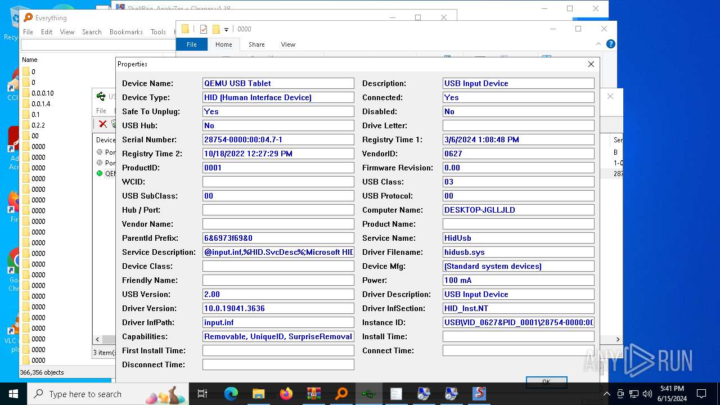The width and height of the screenshot is (720, 405).
Task: Click the red X delete icon in USBDeview toolbar
Action: (102, 124)
